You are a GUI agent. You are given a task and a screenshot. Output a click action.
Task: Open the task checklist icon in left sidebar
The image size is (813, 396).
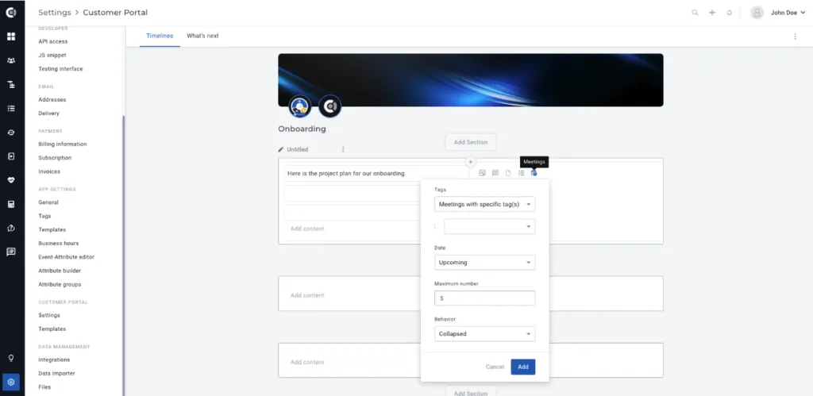click(x=11, y=109)
